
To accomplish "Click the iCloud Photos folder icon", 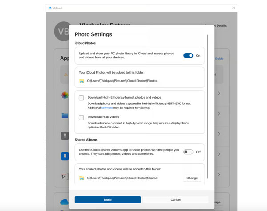I will point(82,81).
